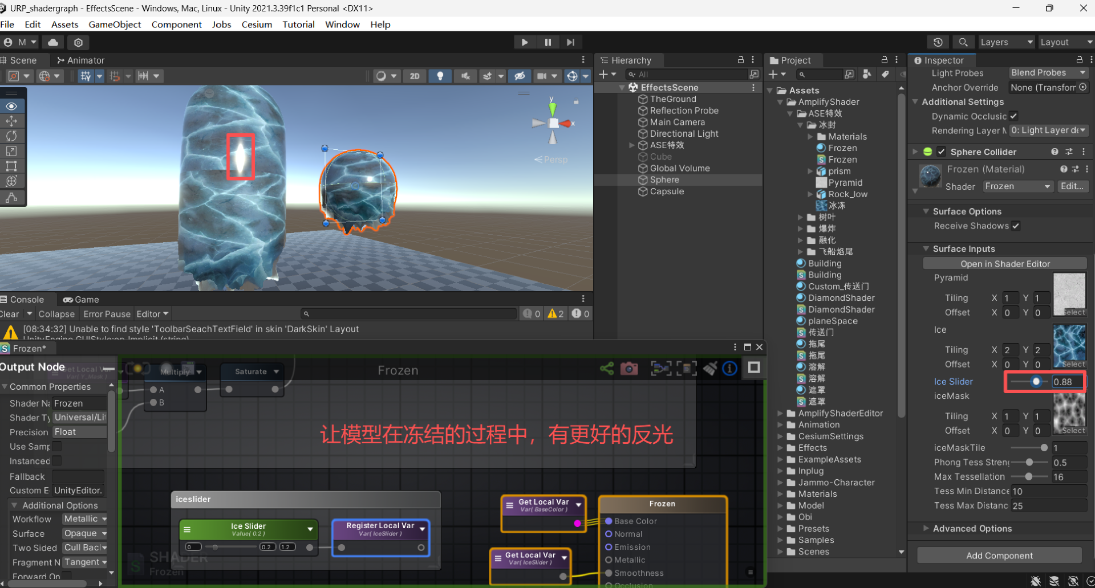Click the Clear button in Console
This screenshot has width=1095, height=588.
click(x=9, y=314)
